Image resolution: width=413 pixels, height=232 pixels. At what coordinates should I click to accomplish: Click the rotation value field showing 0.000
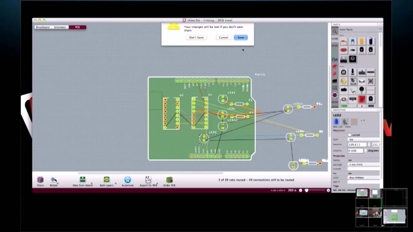(356, 151)
